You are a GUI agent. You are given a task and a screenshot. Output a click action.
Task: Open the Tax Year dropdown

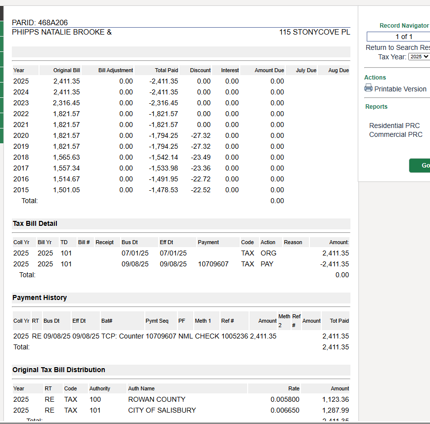419,57
